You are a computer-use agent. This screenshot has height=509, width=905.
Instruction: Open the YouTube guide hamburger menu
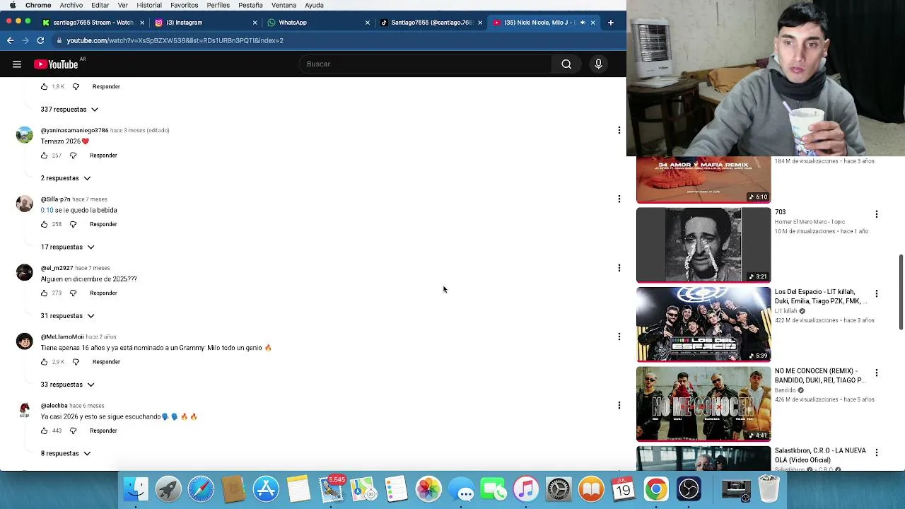coord(17,64)
